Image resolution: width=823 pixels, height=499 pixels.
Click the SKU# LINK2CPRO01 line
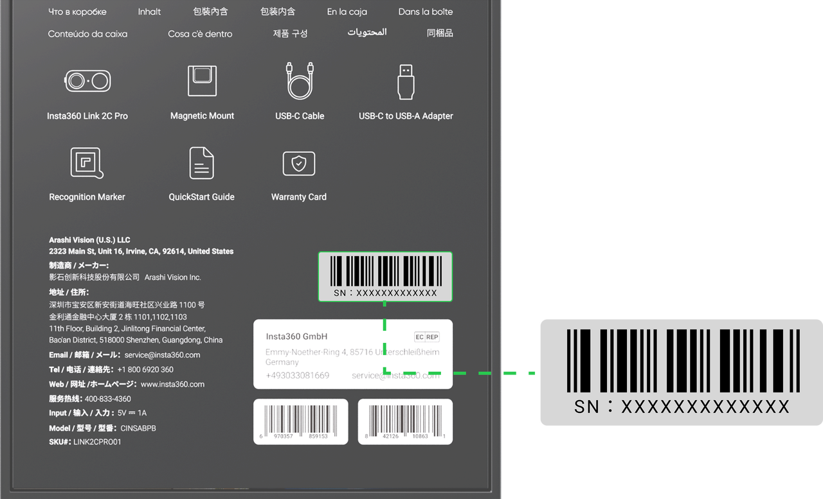point(85,442)
